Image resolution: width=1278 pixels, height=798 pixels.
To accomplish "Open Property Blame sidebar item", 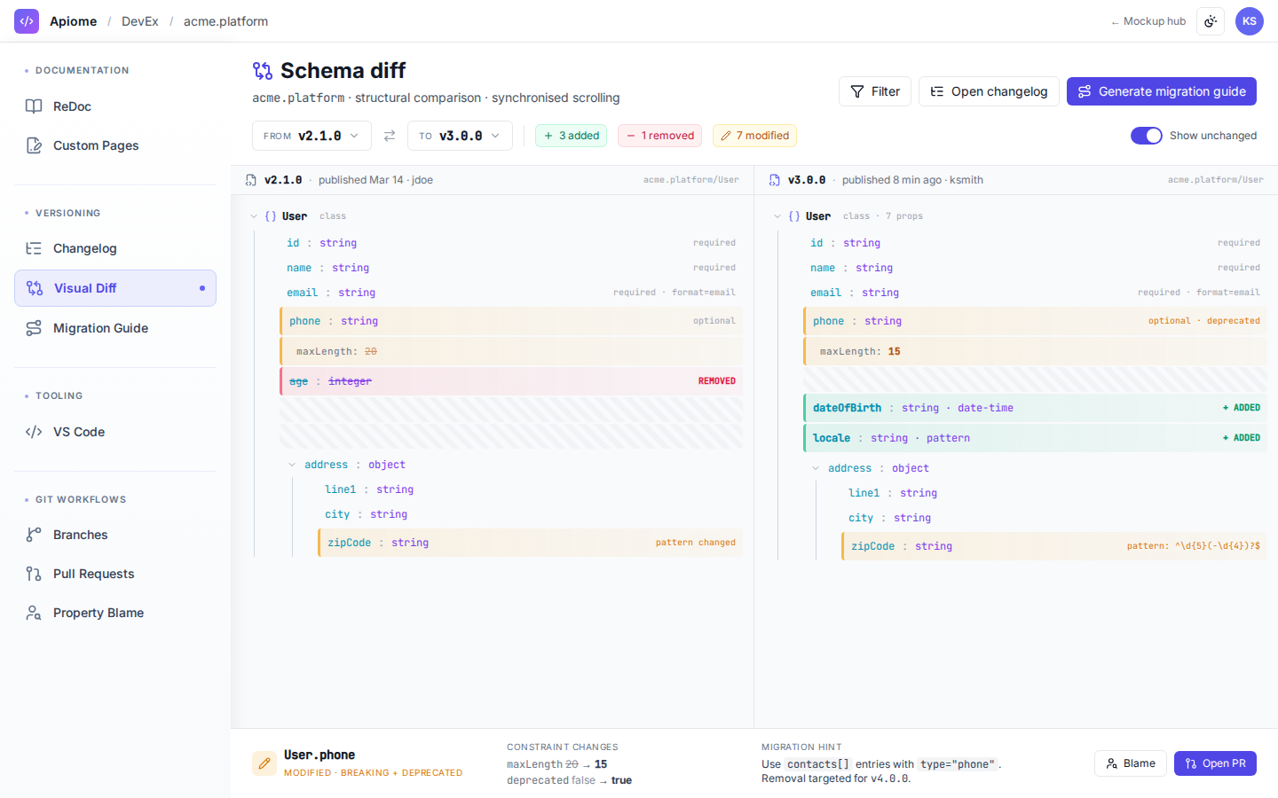I will pos(115,613).
